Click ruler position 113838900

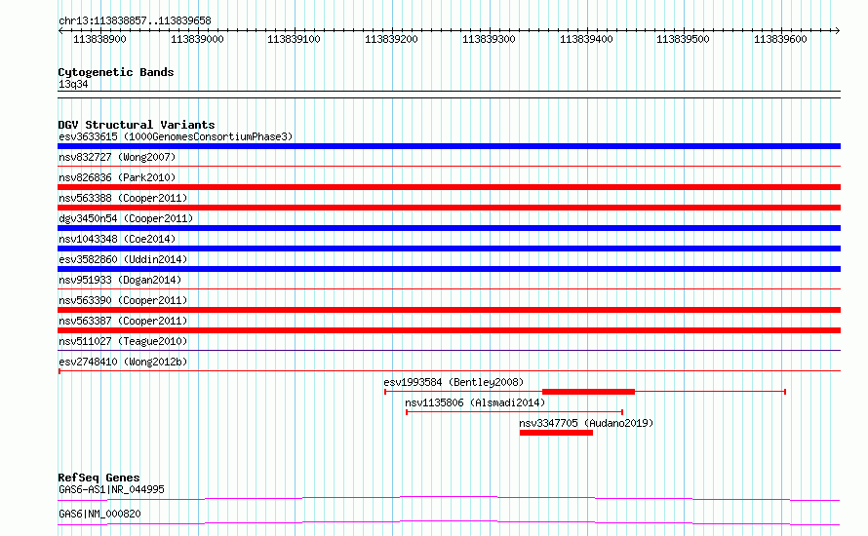(x=99, y=39)
